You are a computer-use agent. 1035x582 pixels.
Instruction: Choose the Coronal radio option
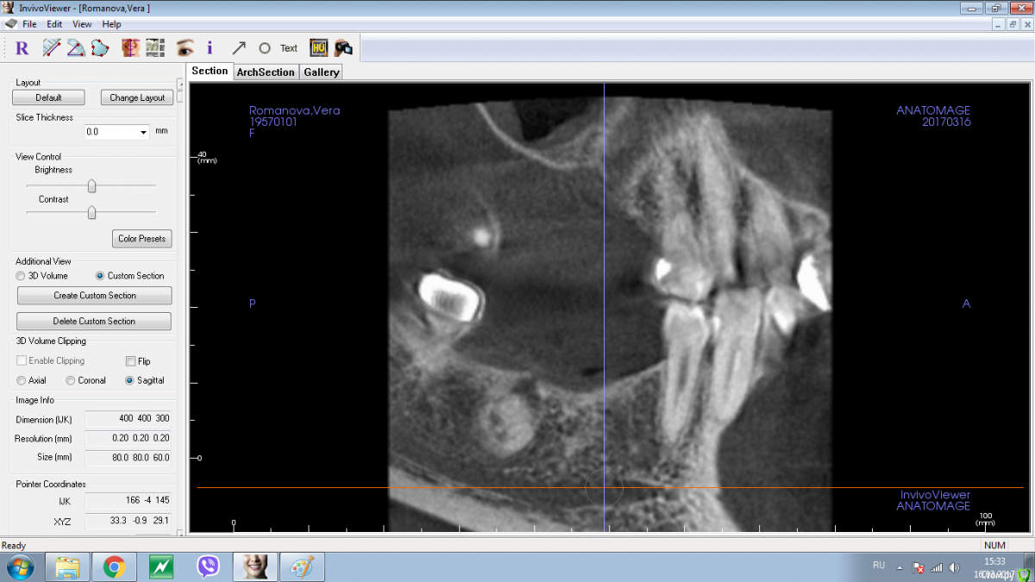click(72, 380)
